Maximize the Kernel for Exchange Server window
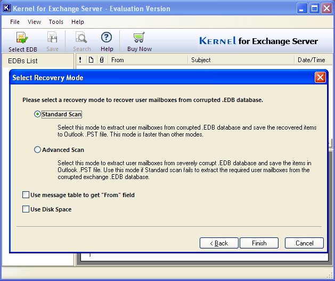 314,8
